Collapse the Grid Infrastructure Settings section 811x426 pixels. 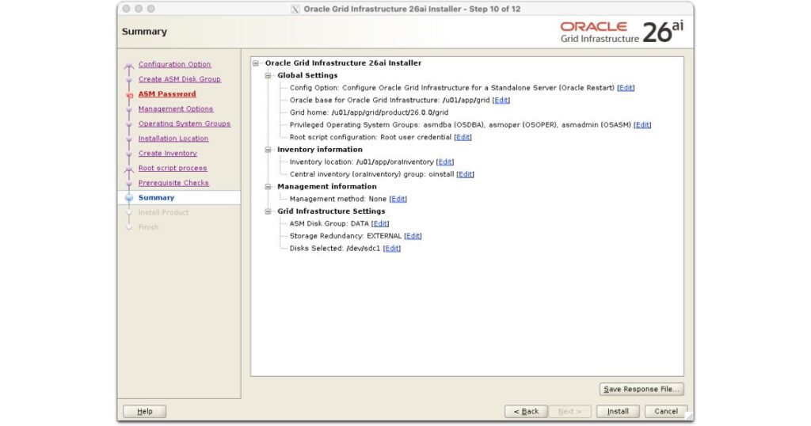[268, 211]
